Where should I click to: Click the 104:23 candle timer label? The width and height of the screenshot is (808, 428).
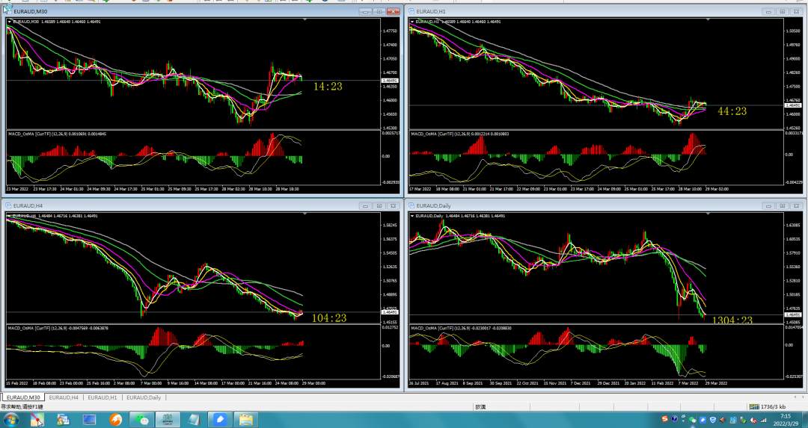tap(329, 318)
